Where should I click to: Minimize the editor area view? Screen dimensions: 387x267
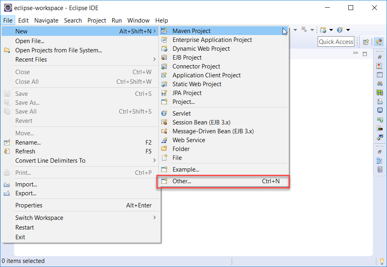click(x=356, y=54)
